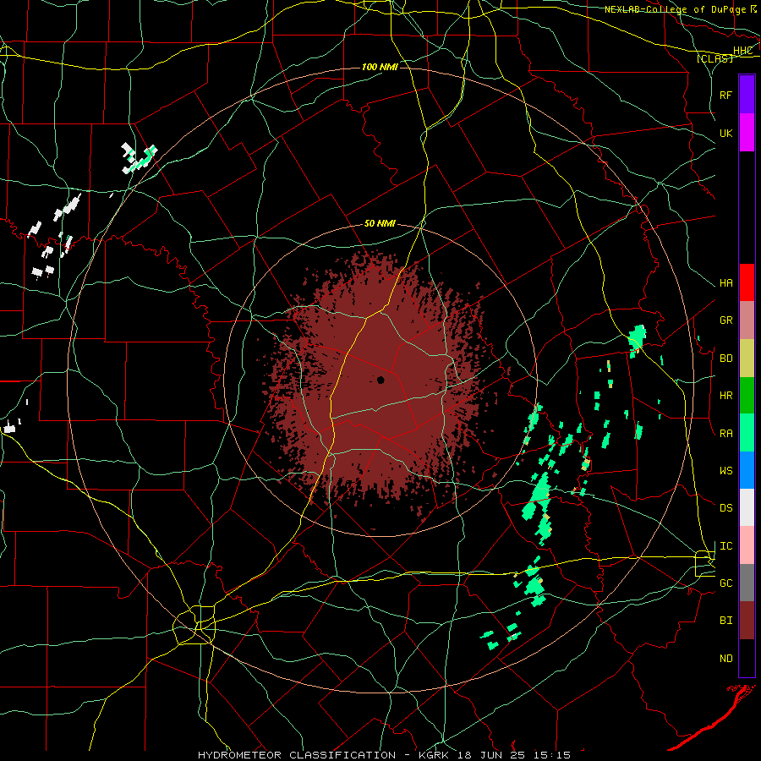761x761 pixels.
Task: Click the ND black legend swatch
Action: 747,658
